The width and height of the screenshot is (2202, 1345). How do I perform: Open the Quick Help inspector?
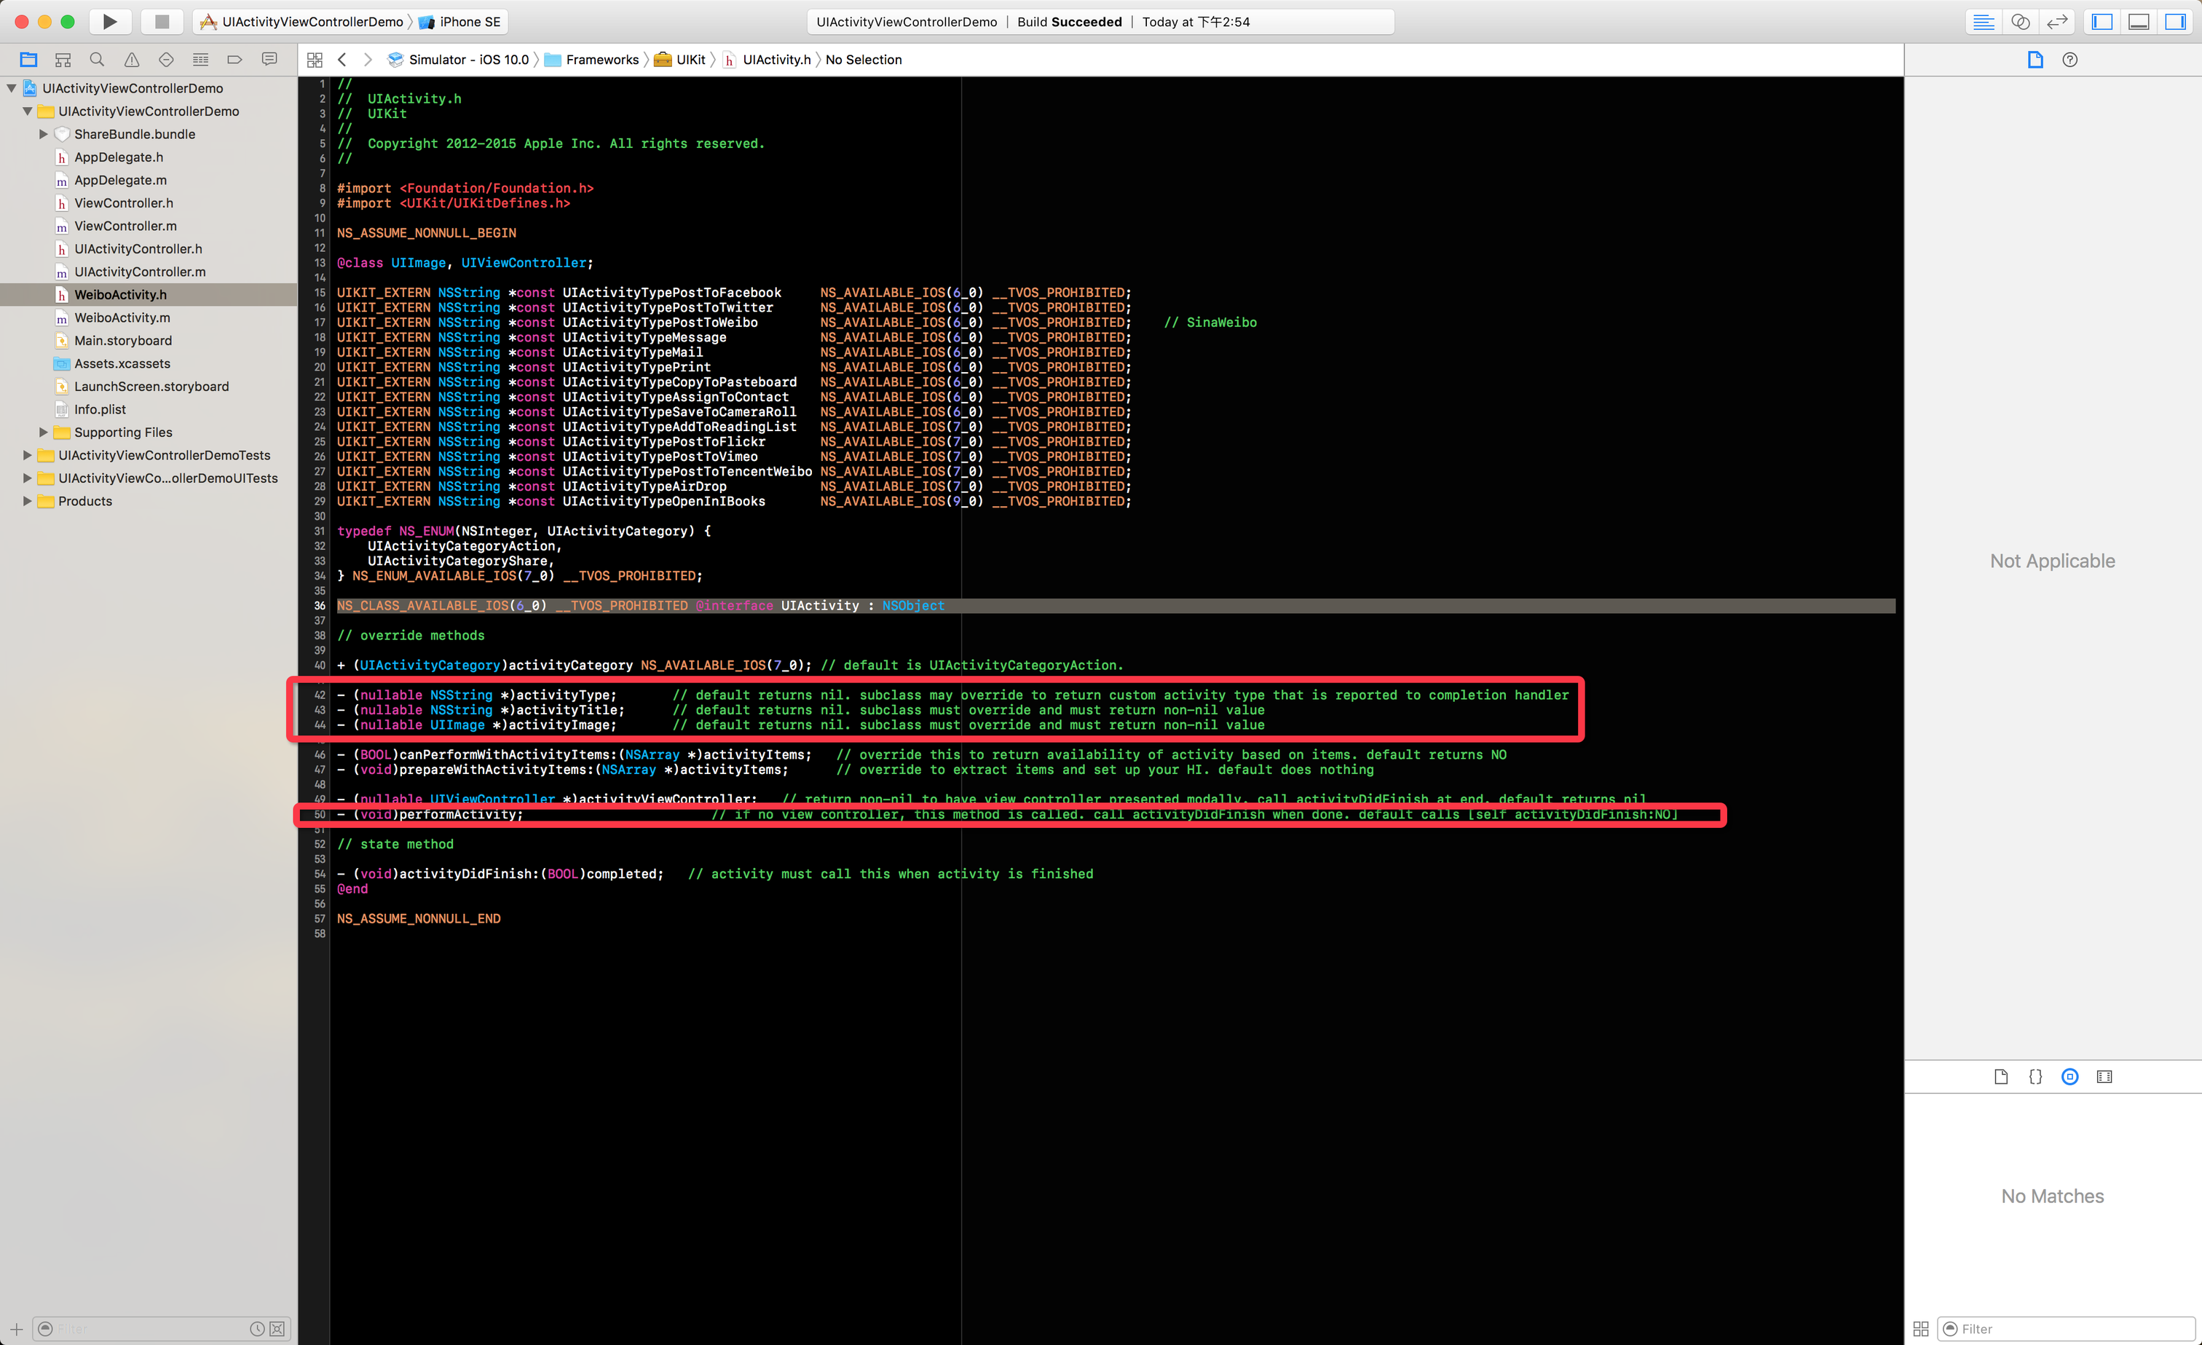point(2069,60)
